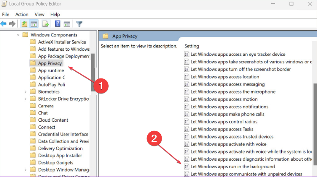Select 'Let Windows apps access diagnostic information' setting
The image size is (317, 177).
click(x=252, y=159)
